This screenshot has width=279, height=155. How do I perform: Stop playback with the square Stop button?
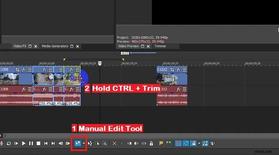point(38,143)
